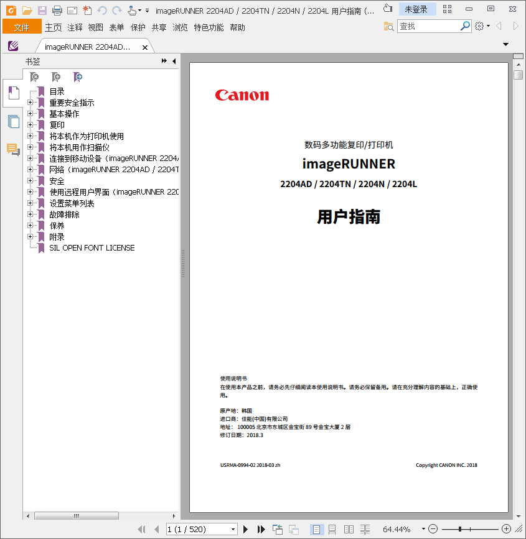Save the document with the floppy disk icon

click(42, 11)
